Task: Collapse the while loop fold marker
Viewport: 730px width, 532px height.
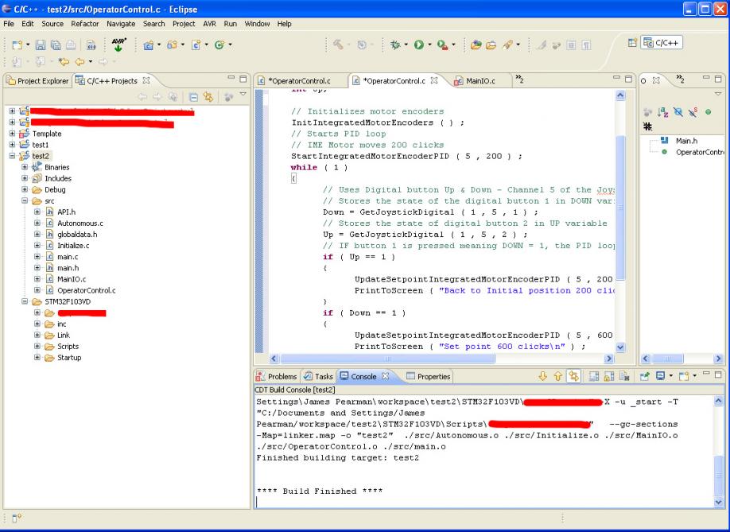Action: [x=293, y=178]
